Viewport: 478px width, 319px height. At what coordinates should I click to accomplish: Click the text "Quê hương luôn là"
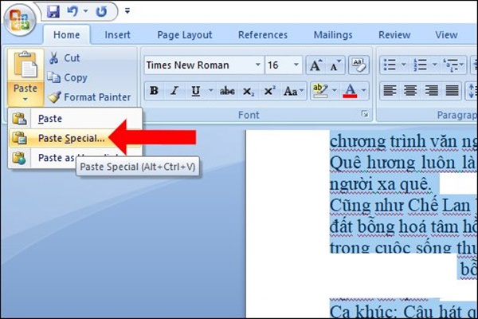coord(403,163)
